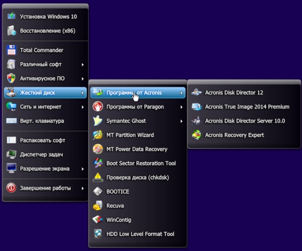This screenshot has width=302, height=251.
Task: Click the HDD Low Level Format Tool label
Action: point(140,234)
